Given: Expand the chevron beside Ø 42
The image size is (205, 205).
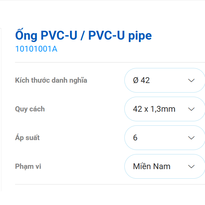Looking at the screenshot, I should [191, 80].
